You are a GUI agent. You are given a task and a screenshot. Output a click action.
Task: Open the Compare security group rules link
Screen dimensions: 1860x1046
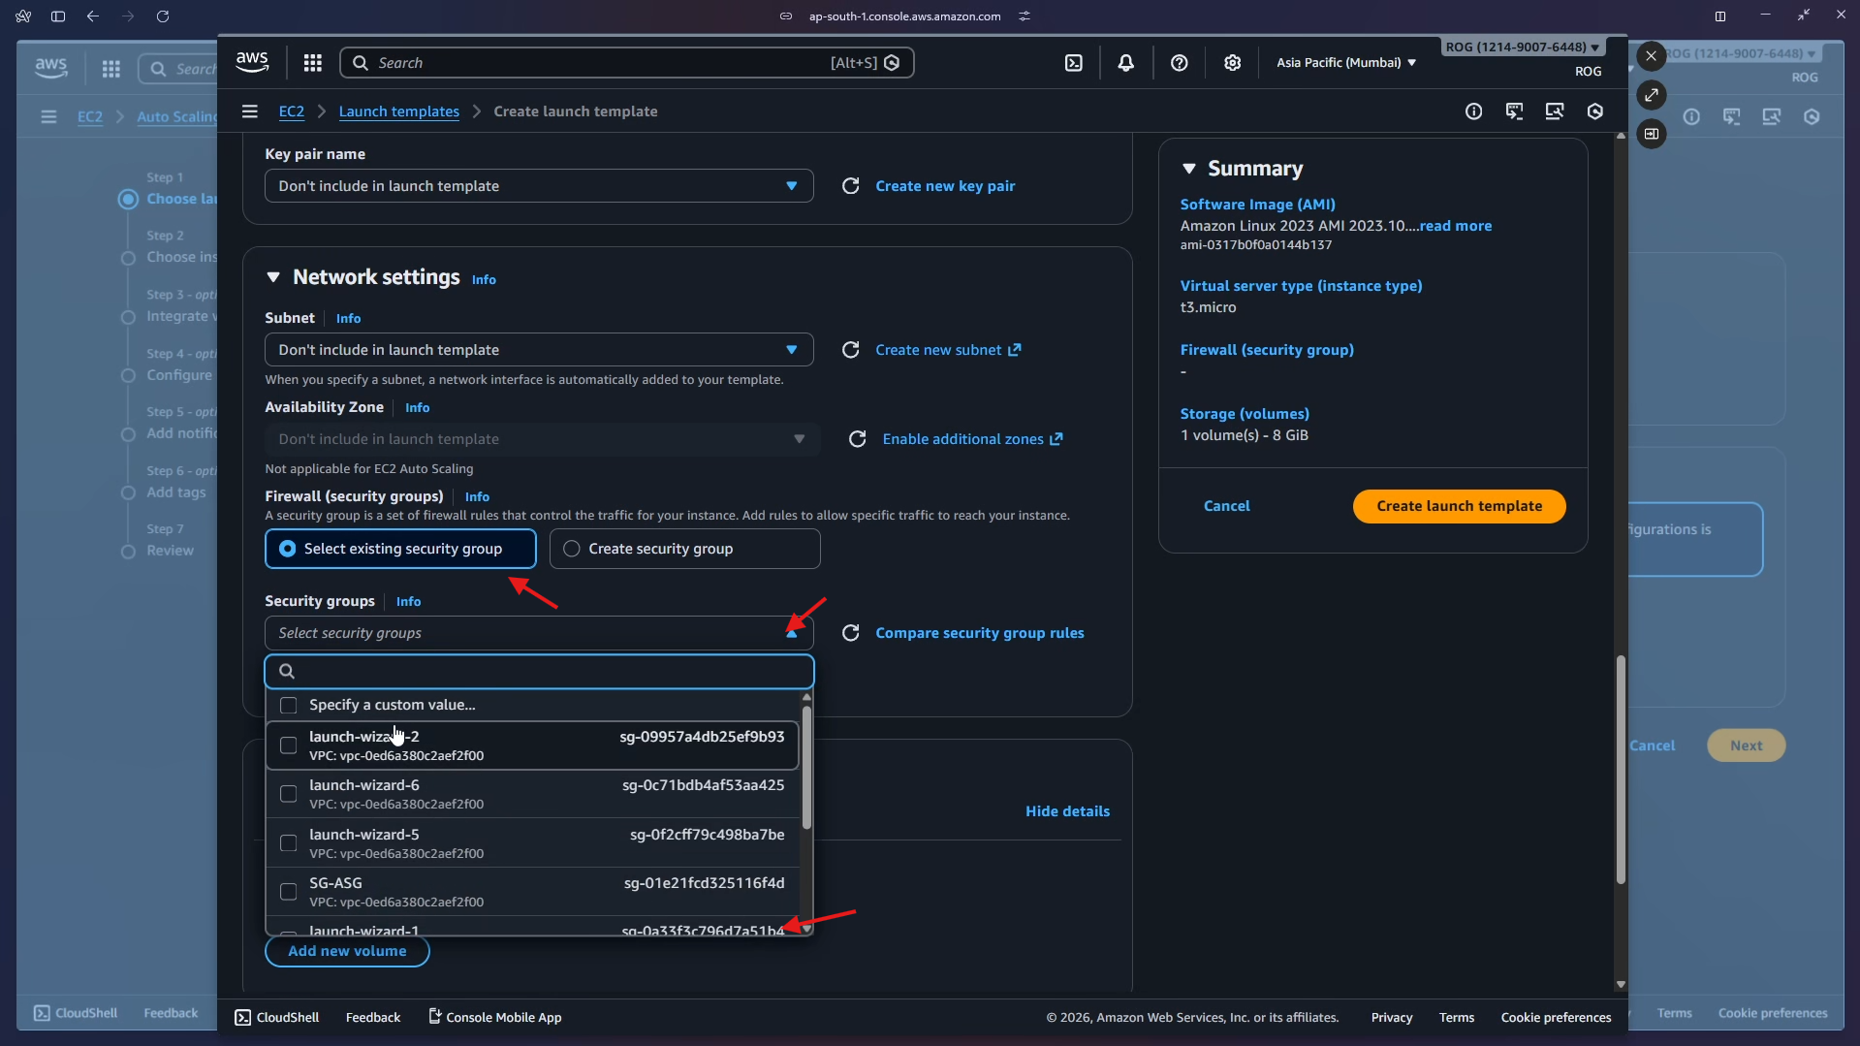980,632
